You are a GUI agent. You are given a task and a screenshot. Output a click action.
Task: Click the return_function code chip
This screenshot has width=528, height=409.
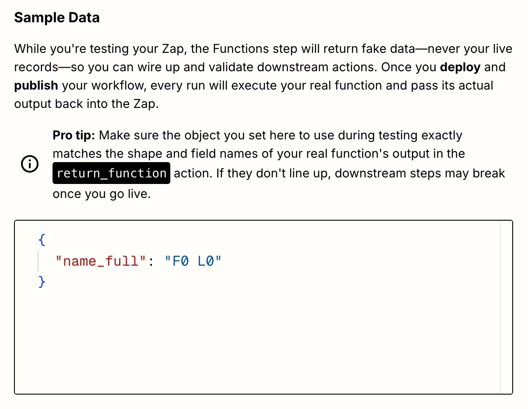111,173
